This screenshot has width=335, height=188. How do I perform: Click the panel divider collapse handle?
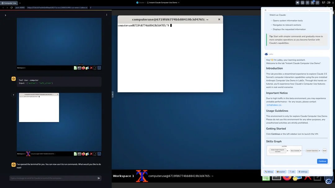(x=113, y=94)
